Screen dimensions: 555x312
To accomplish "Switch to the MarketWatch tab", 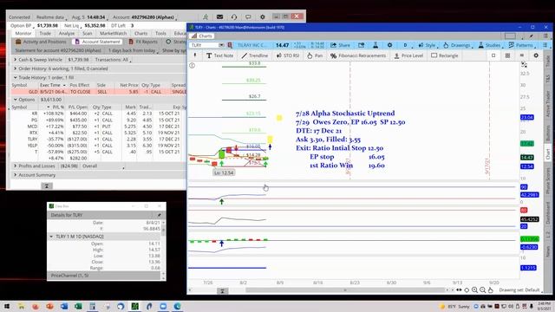I will coord(113,33).
